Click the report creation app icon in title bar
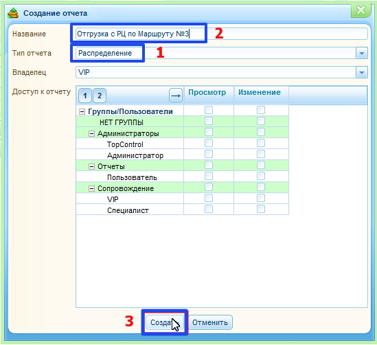377x345 pixels. [x=13, y=13]
